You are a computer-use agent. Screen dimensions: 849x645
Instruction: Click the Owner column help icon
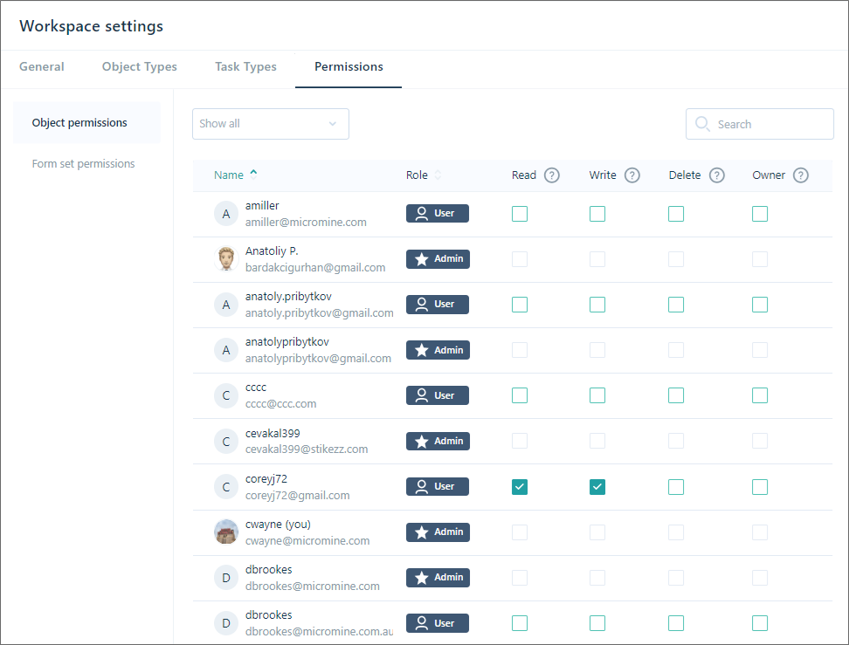(800, 175)
